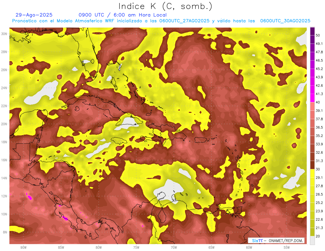Click the 22N latitude label
Viewport: 325px width, 251px height.
tap(4, 106)
